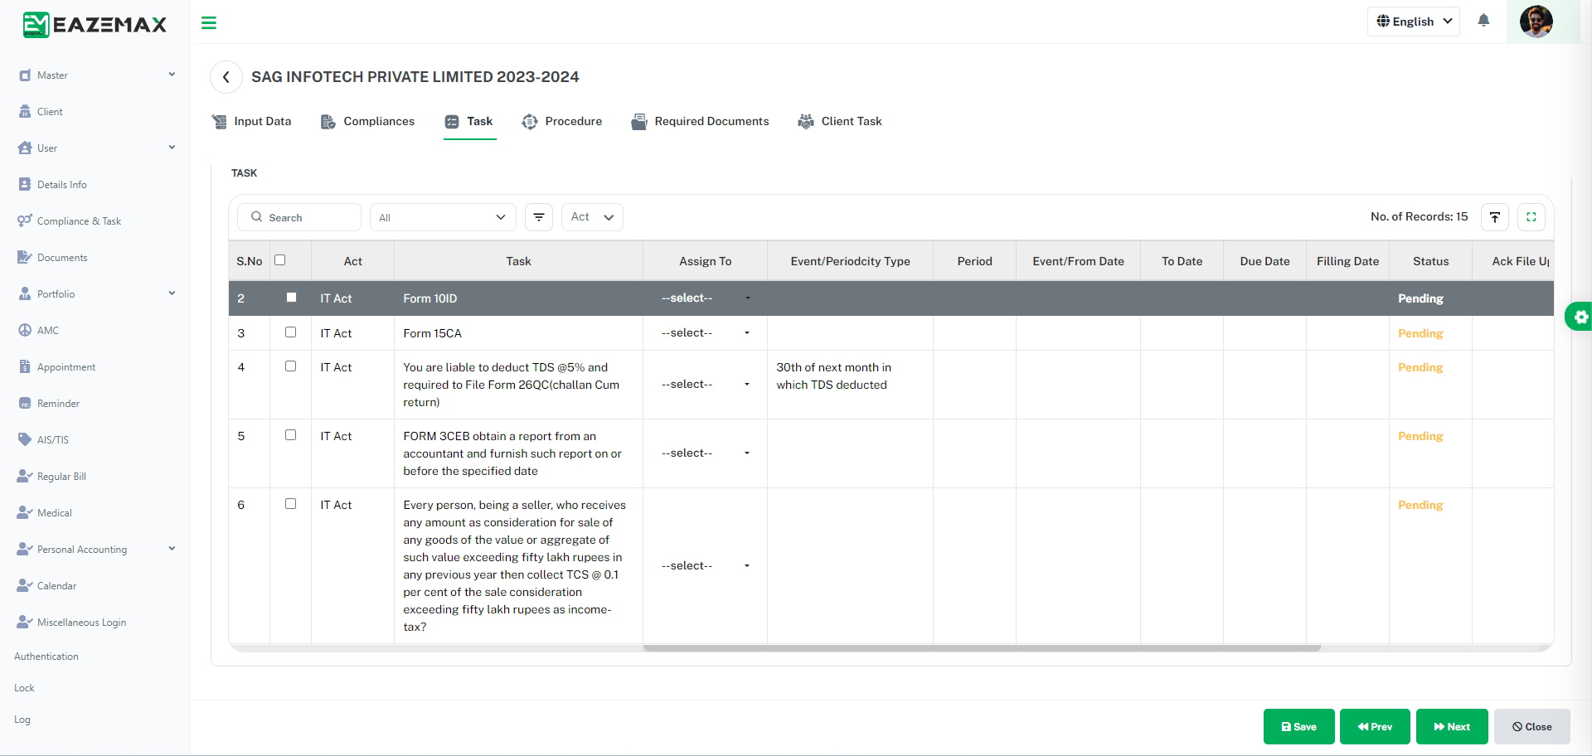This screenshot has height=756, width=1592.
Task: Open the Authentication sidebar link
Action: pos(46,657)
